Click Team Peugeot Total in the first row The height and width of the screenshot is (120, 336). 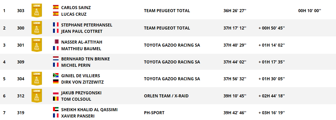click(x=167, y=11)
